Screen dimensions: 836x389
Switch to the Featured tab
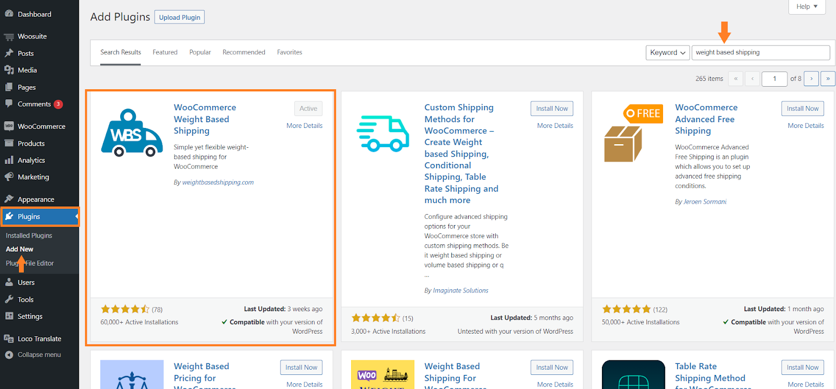pos(165,52)
